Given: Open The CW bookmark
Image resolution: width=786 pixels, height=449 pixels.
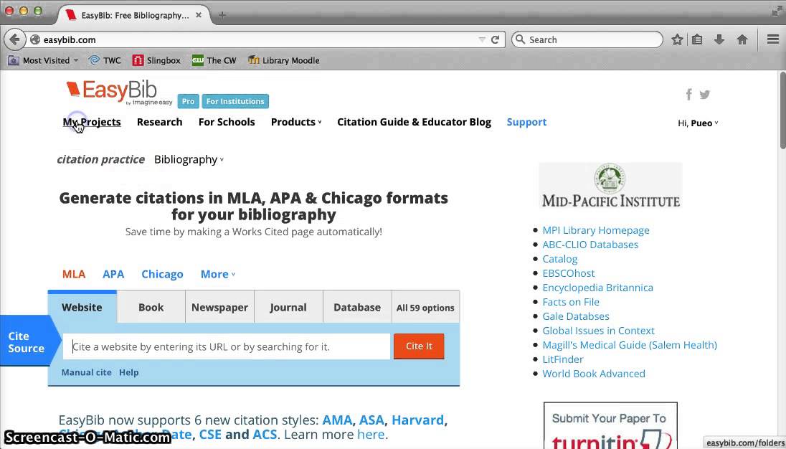Looking at the screenshot, I should (x=214, y=61).
